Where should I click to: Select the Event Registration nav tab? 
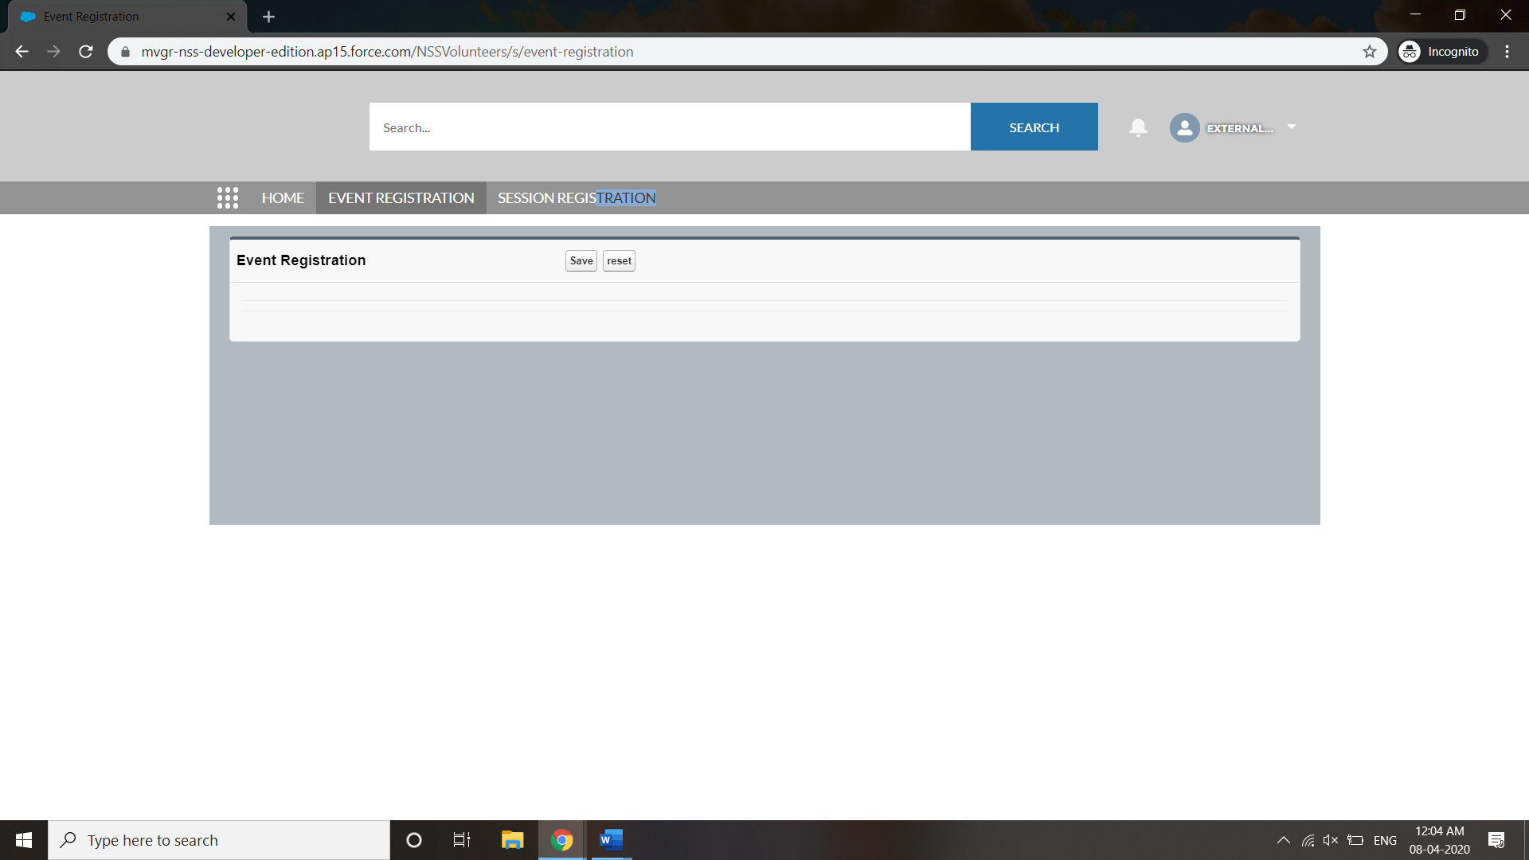[401, 197]
